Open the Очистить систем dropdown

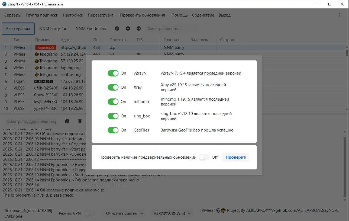click(124, 213)
